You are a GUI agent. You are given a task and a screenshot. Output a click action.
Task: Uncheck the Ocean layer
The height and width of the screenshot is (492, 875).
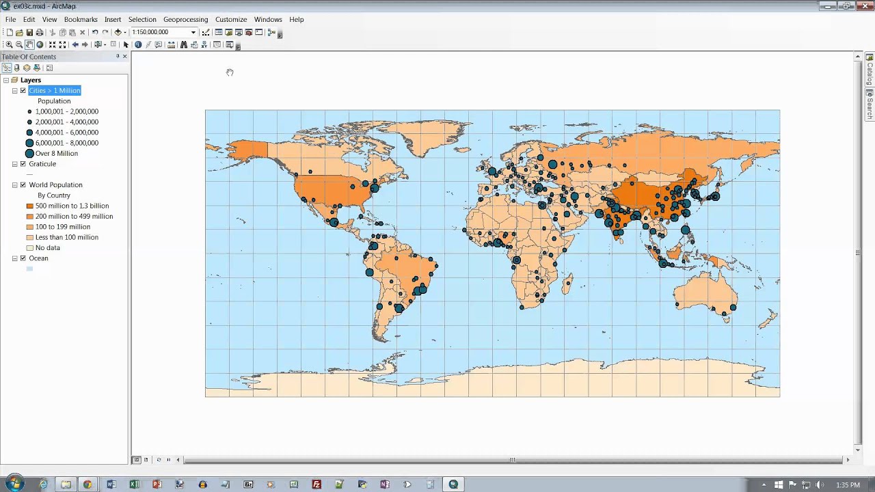(23, 258)
